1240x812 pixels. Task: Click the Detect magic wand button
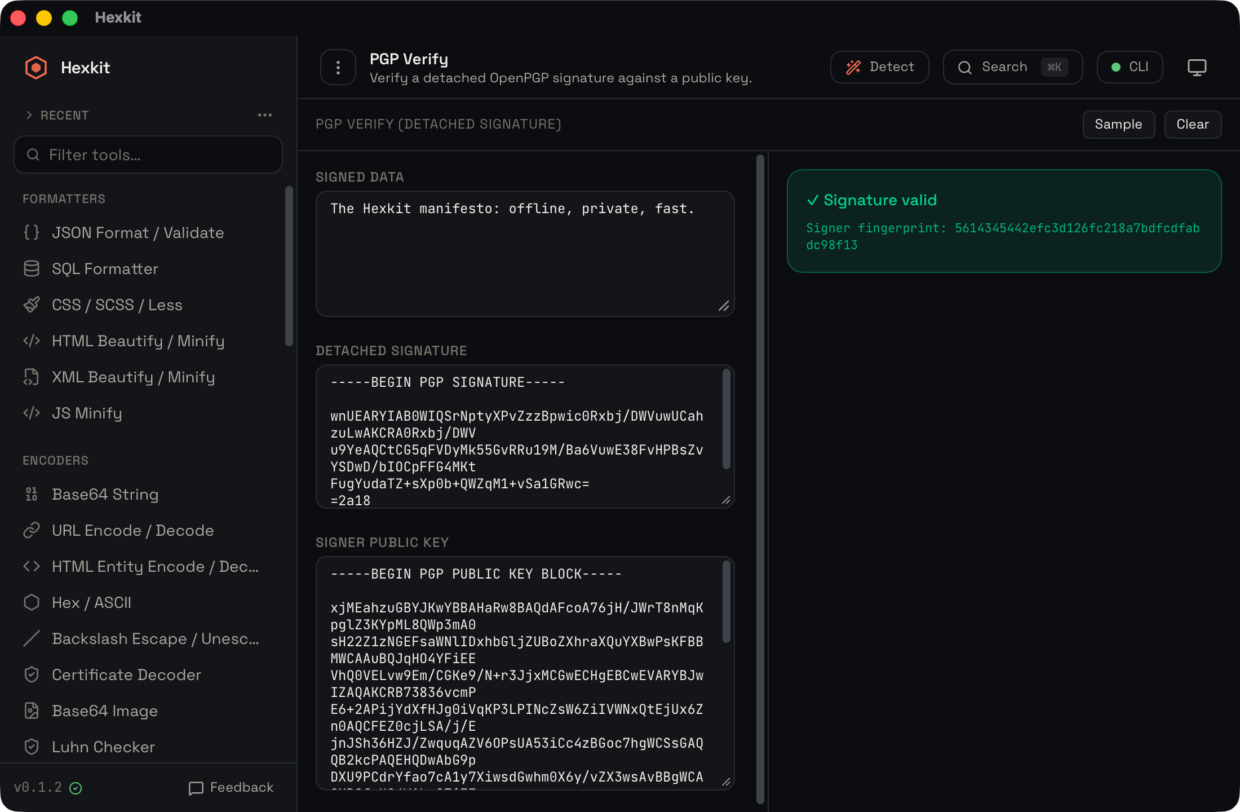[x=879, y=67]
